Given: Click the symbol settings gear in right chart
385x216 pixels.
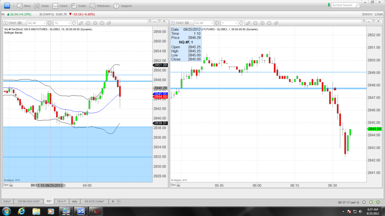Looking at the screenshot, I should [x=217, y=23].
